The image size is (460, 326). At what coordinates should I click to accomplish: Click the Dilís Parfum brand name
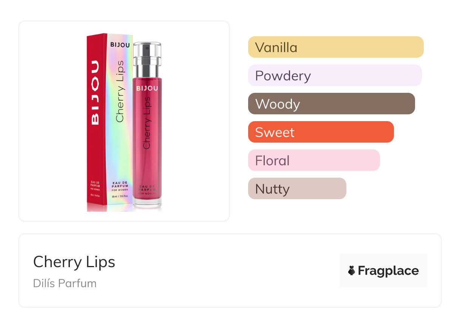click(65, 283)
